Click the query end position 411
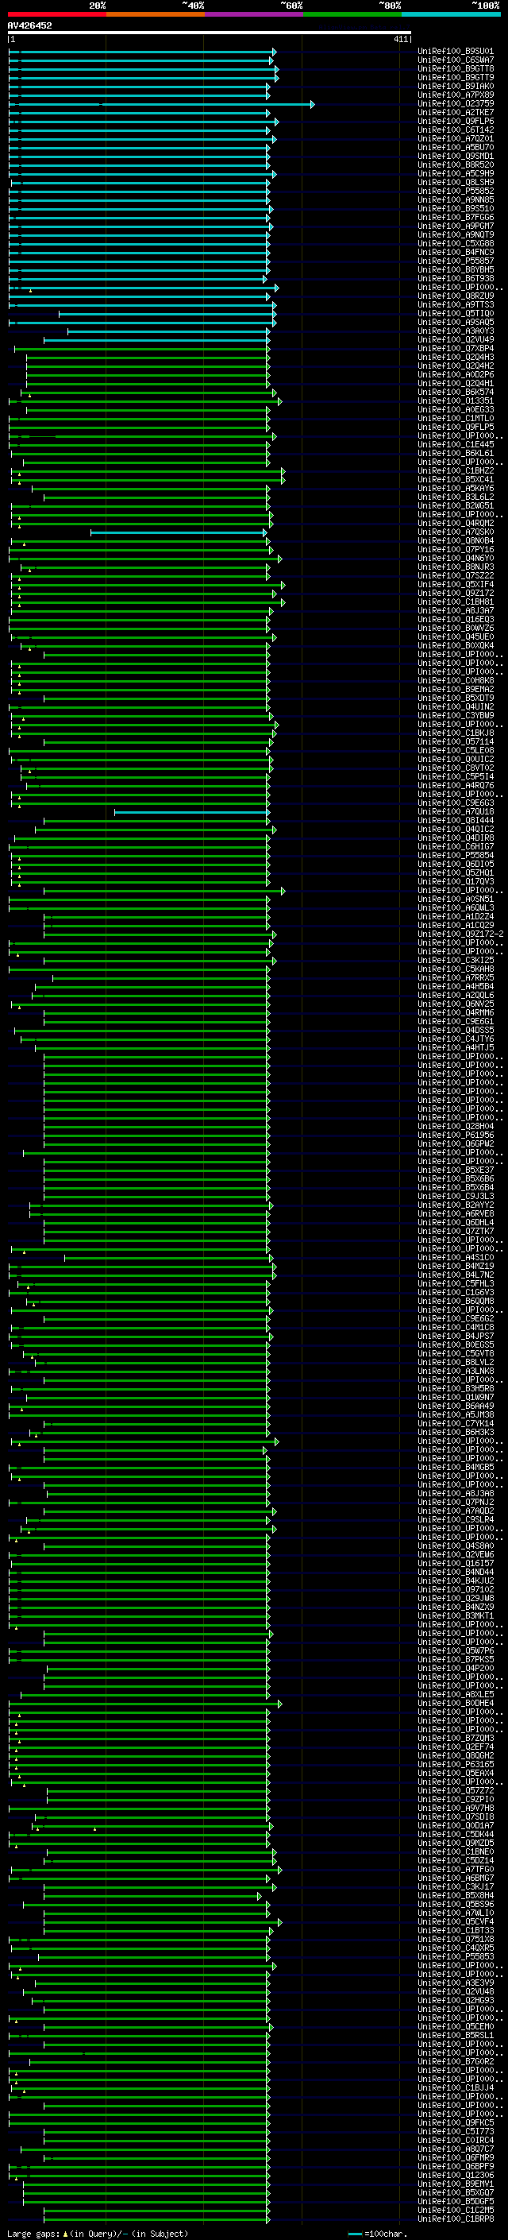The width and height of the screenshot is (508, 2240). pos(401,40)
